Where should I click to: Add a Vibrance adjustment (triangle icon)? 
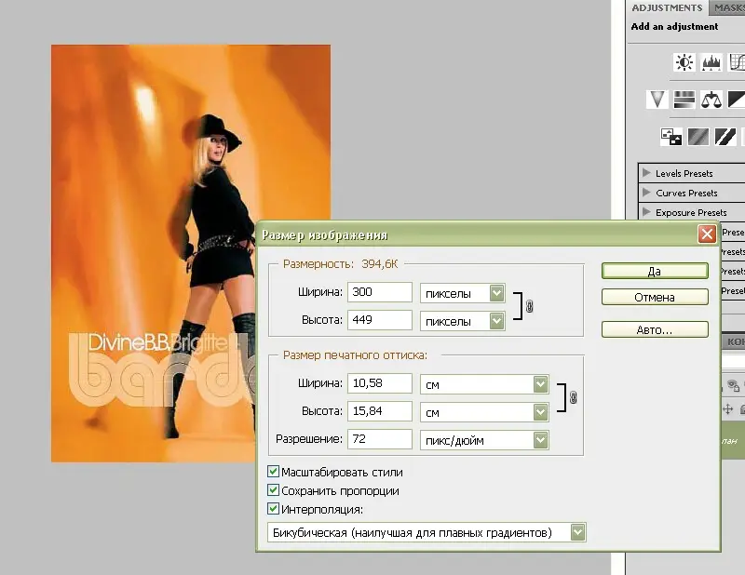[x=657, y=100]
